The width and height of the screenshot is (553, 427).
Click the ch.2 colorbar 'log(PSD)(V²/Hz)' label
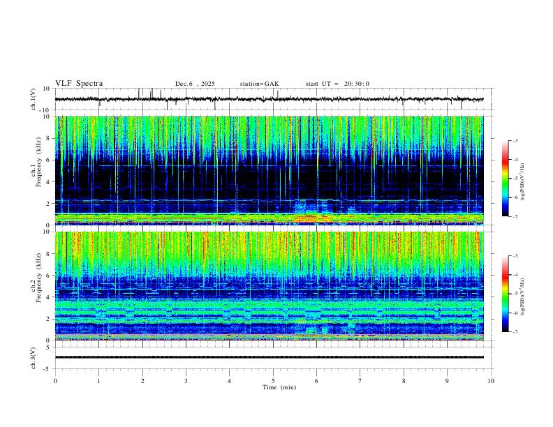point(522,297)
